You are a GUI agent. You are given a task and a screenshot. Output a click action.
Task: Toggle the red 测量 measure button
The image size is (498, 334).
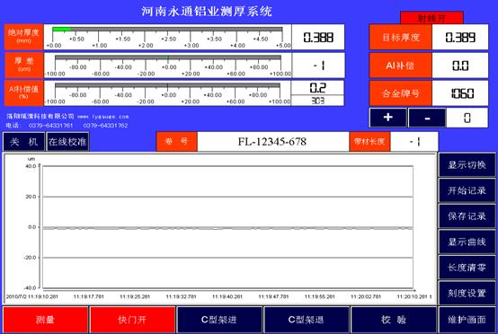(x=45, y=320)
